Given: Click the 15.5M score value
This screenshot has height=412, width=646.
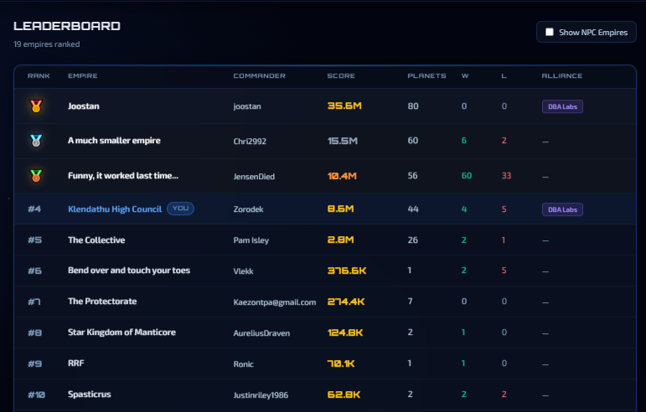Looking at the screenshot, I should pyautogui.click(x=343, y=141).
